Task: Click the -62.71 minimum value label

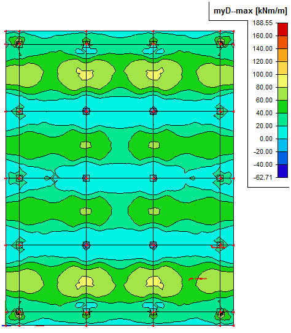Action: click(x=263, y=177)
